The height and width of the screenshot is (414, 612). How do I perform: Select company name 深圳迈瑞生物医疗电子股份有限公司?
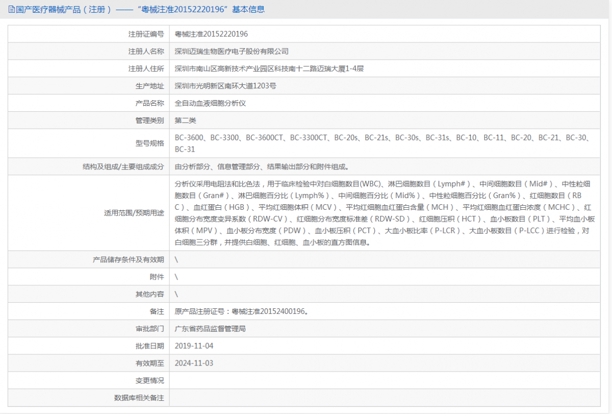[232, 52]
